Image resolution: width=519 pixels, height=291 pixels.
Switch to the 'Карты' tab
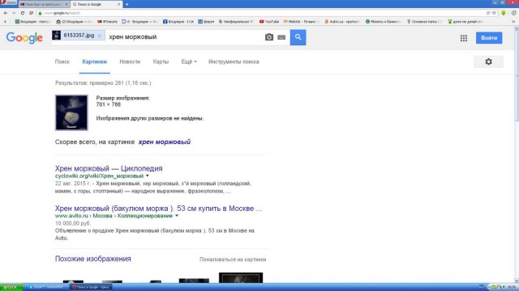pyautogui.click(x=161, y=61)
